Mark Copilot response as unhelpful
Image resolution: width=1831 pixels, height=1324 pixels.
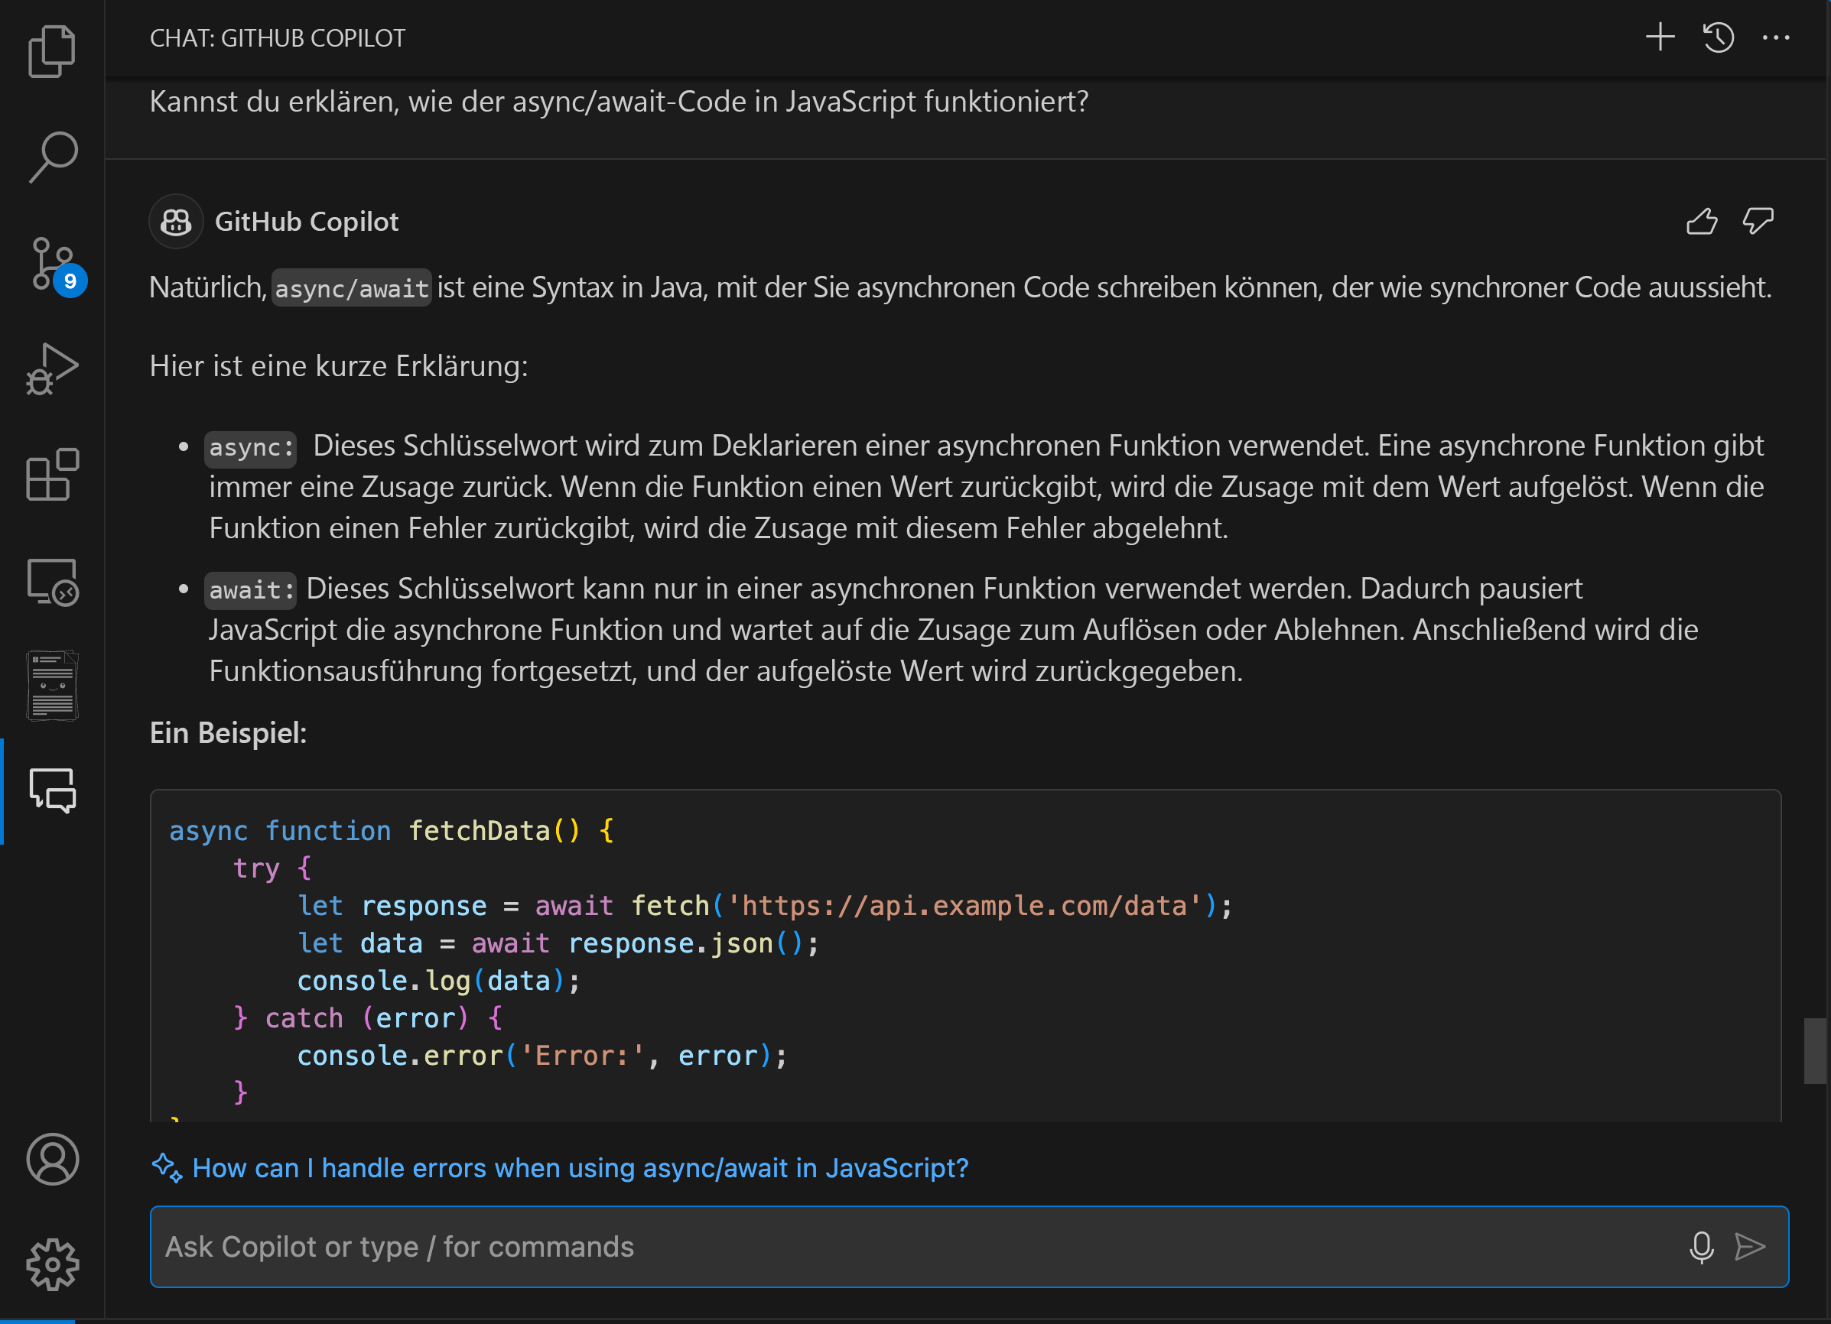tap(1758, 221)
